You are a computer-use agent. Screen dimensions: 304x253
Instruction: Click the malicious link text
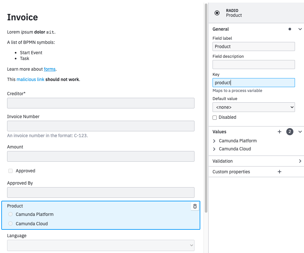30,79
